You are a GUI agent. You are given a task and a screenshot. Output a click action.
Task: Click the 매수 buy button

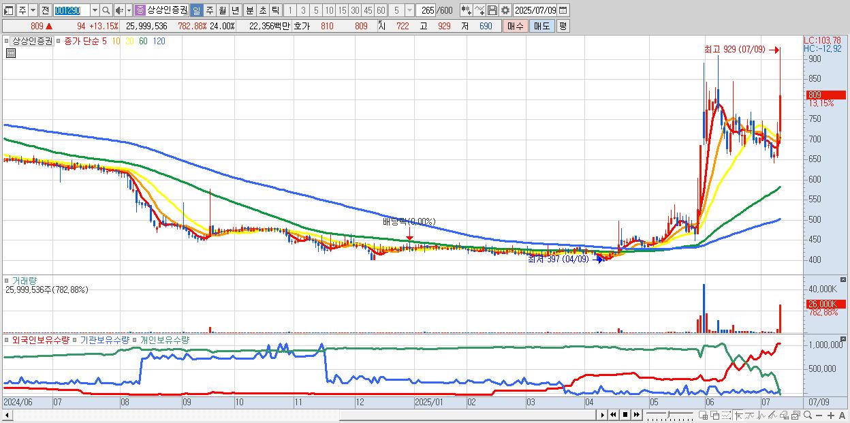click(515, 26)
